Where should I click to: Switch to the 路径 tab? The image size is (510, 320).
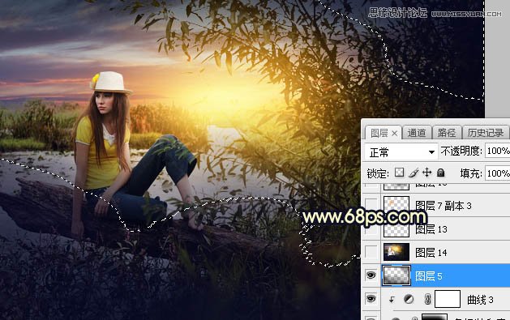pos(447,133)
